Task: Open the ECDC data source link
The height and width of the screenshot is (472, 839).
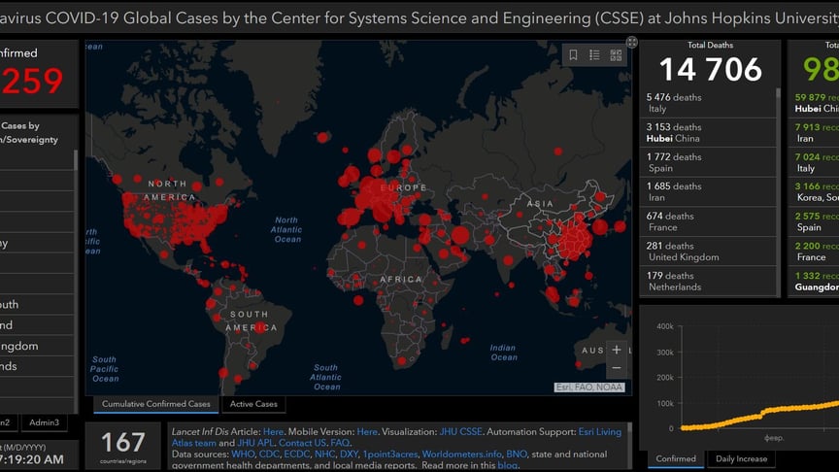Action: click(297, 455)
